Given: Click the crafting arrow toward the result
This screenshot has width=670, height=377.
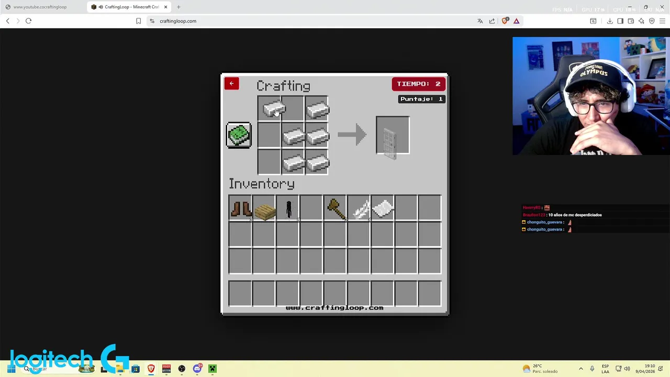Looking at the screenshot, I should tap(352, 135).
